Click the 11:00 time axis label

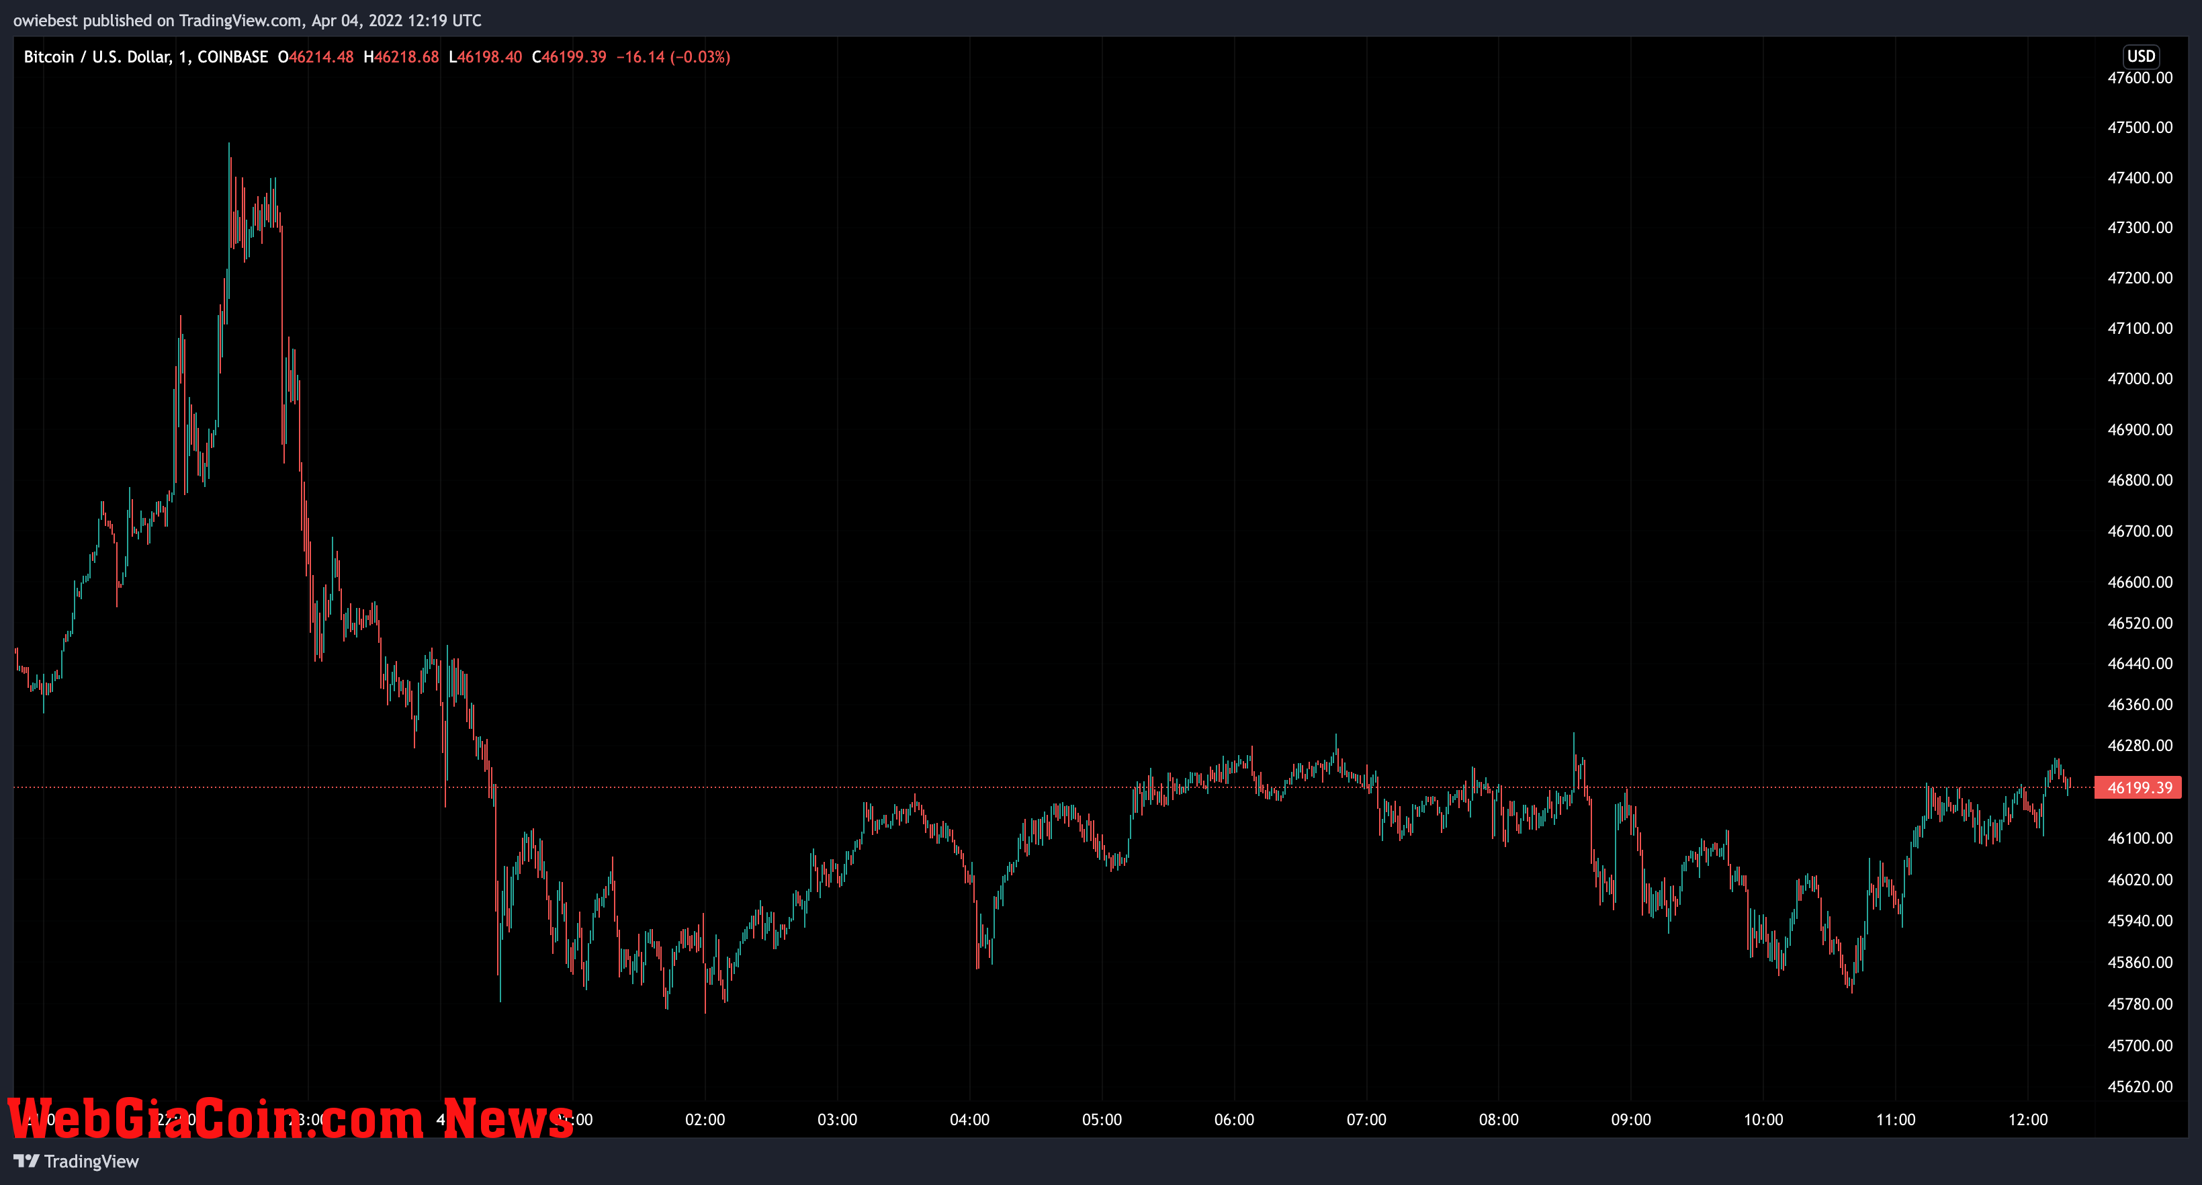click(1895, 1120)
